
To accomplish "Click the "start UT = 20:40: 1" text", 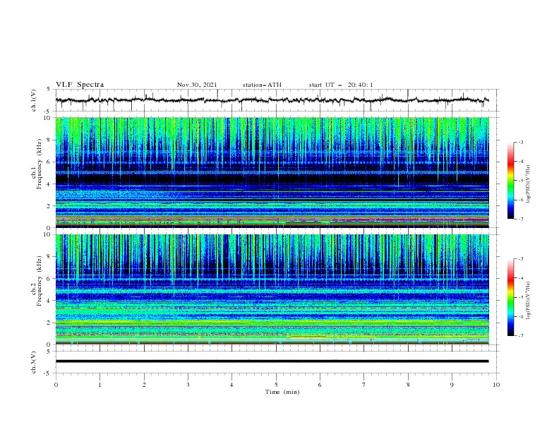I will click(x=341, y=85).
